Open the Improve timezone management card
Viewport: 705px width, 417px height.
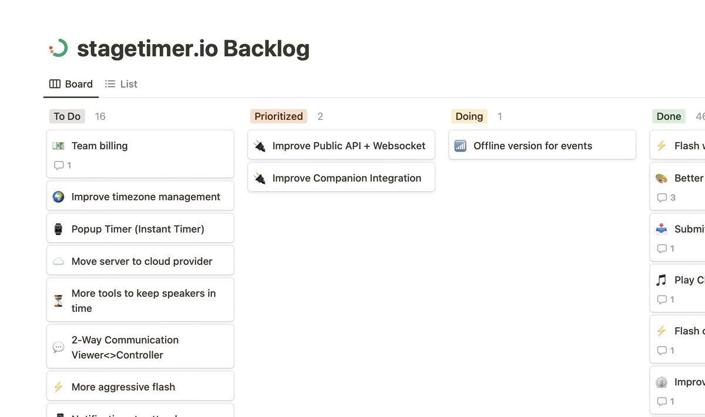click(146, 197)
